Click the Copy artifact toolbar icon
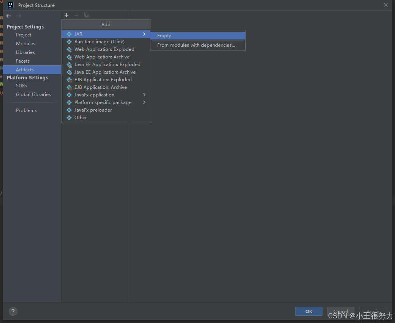This screenshot has height=323, width=395. (x=86, y=15)
